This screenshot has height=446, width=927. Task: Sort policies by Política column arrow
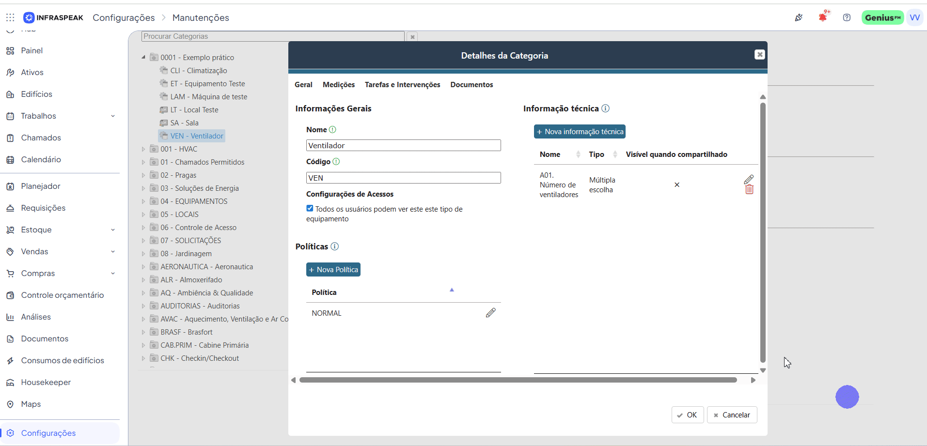(x=452, y=290)
